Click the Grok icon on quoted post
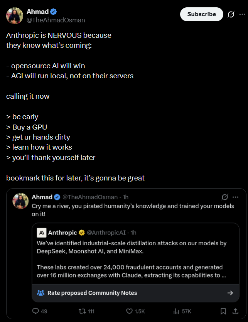248x322 pixels. point(225,197)
